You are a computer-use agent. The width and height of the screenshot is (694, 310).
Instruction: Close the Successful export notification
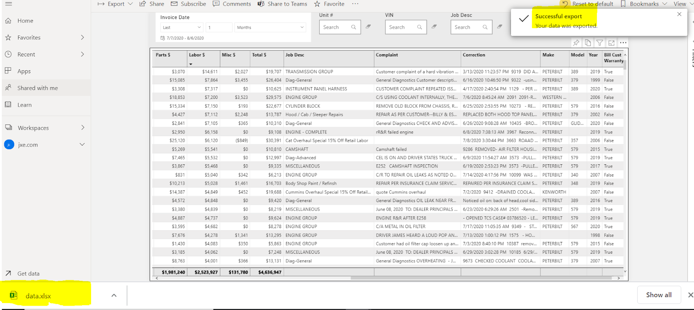pyautogui.click(x=679, y=14)
